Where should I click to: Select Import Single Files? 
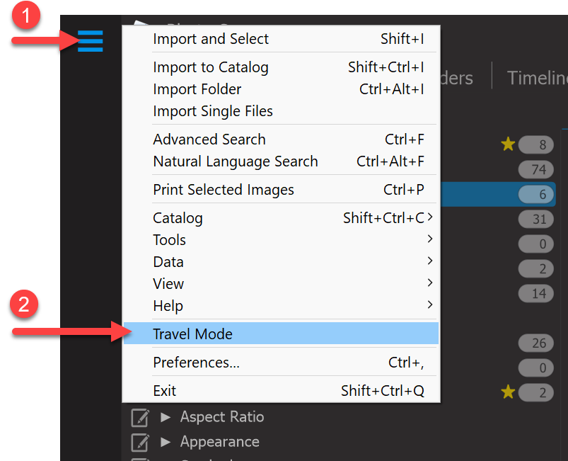point(281,111)
